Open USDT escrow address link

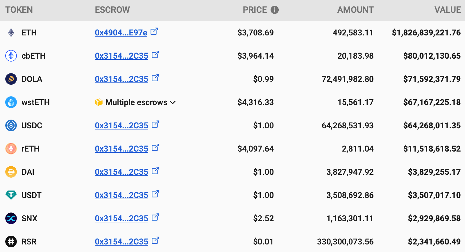coord(121,195)
